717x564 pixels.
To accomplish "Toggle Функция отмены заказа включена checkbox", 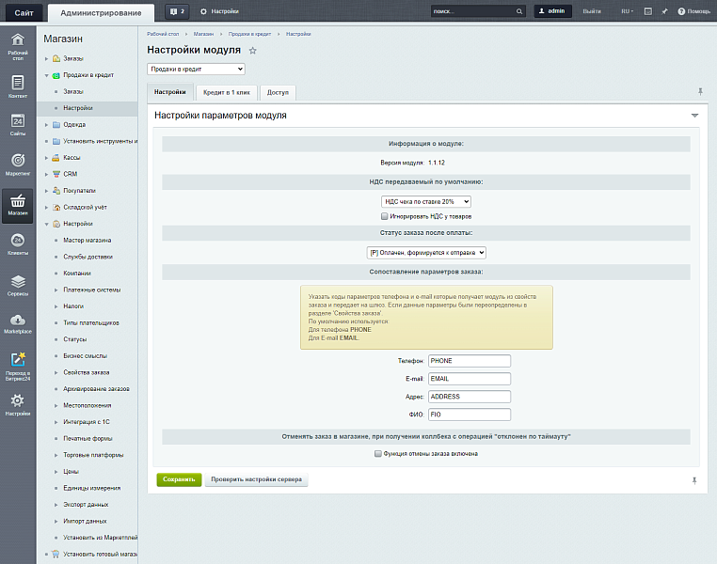I will (377, 453).
